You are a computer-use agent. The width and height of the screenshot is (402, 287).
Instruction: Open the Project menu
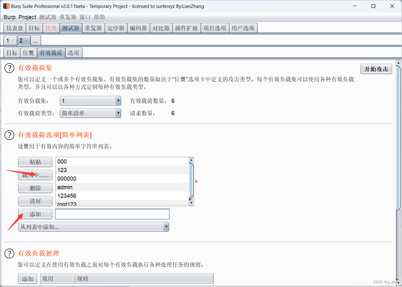click(x=27, y=17)
